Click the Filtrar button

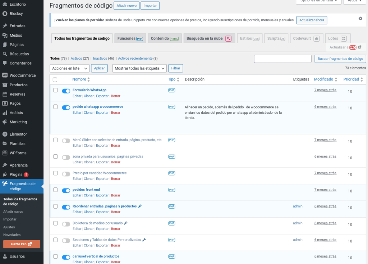(x=175, y=68)
